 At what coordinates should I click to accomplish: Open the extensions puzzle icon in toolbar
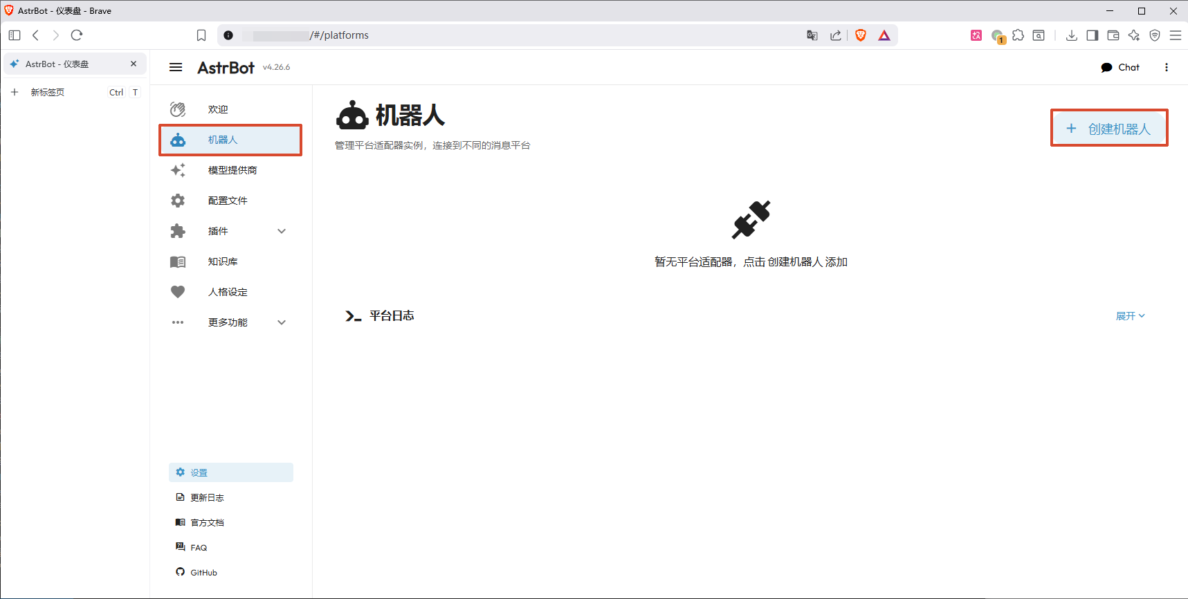[1018, 35]
